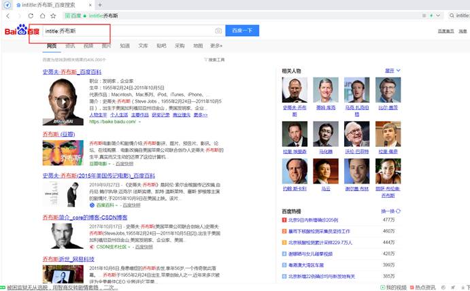Click the Larry Page related-person photo
Screen dimensions: 470x291
pos(388,134)
